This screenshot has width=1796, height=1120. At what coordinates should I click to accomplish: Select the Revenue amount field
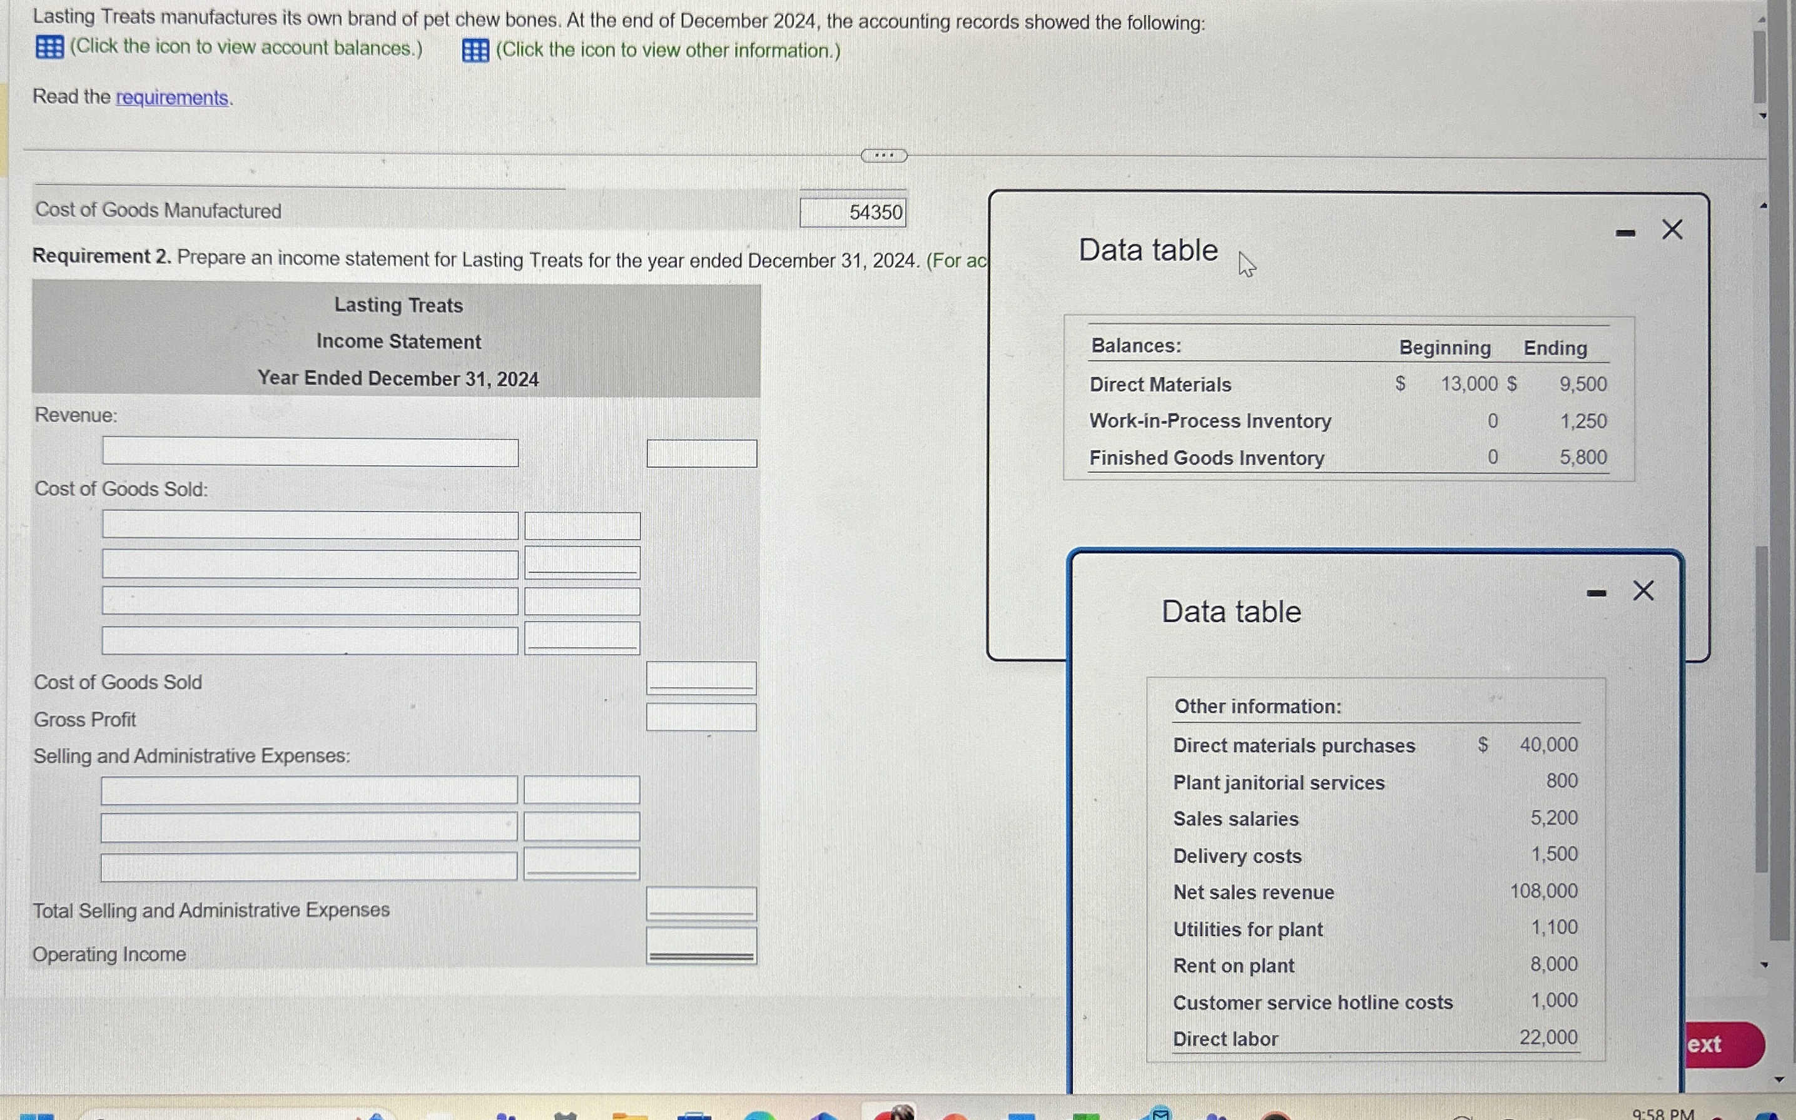click(701, 453)
